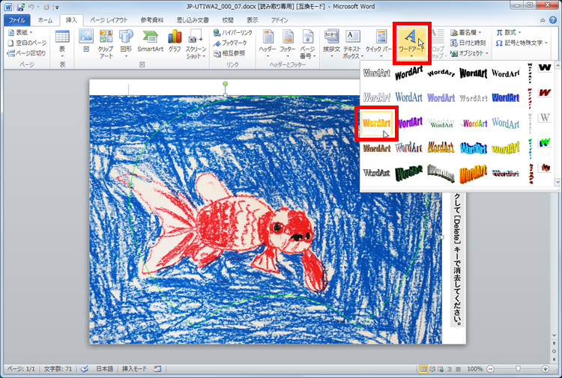Switch to Draft view in the status bar
The width and height of the screenshot is (562, 378).
point(458,369)
